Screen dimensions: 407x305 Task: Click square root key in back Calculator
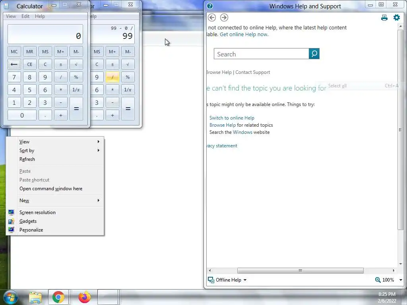pos(128,64)
